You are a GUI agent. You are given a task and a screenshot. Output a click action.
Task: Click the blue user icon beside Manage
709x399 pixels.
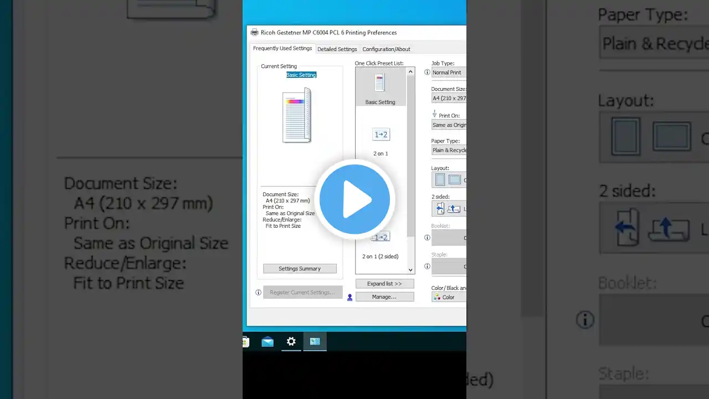pyautogui.click(x=350, y=298)
